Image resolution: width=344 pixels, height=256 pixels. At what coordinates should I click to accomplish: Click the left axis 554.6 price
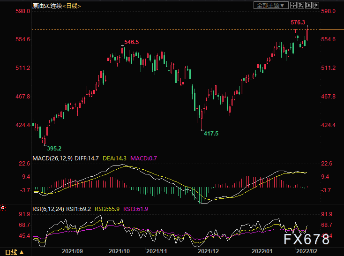[22, 39]
